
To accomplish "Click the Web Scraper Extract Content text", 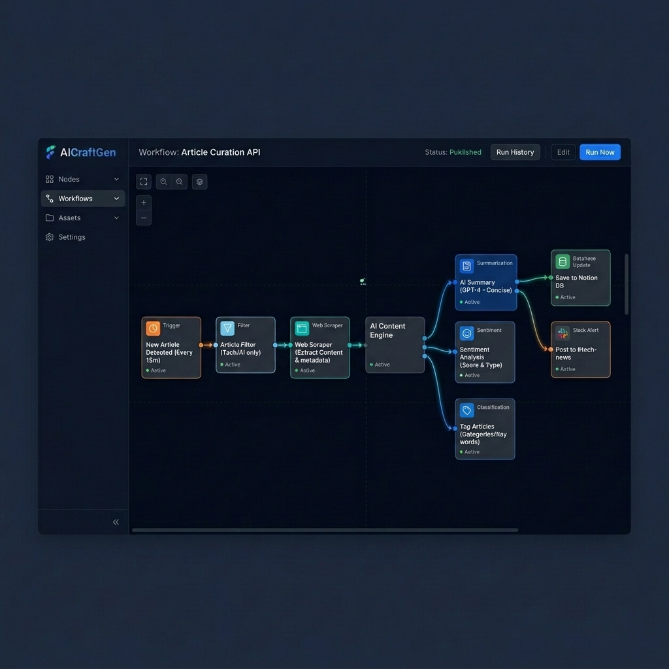I will point(319,352).
